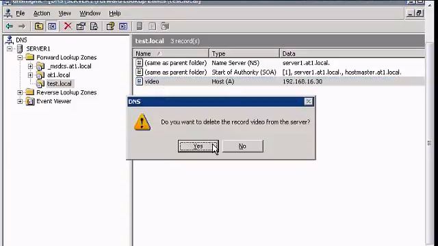Viewport: 438px width, 246px height.
Task: Select the Forward Lookup Zones label
Action: pos(66,57)
